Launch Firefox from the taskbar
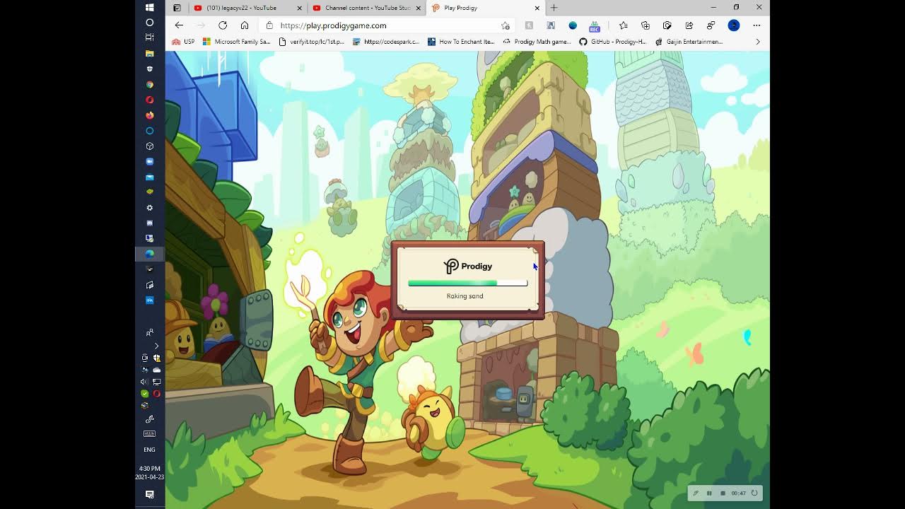The width and height of the screenshot is (905, 509). 149,115
